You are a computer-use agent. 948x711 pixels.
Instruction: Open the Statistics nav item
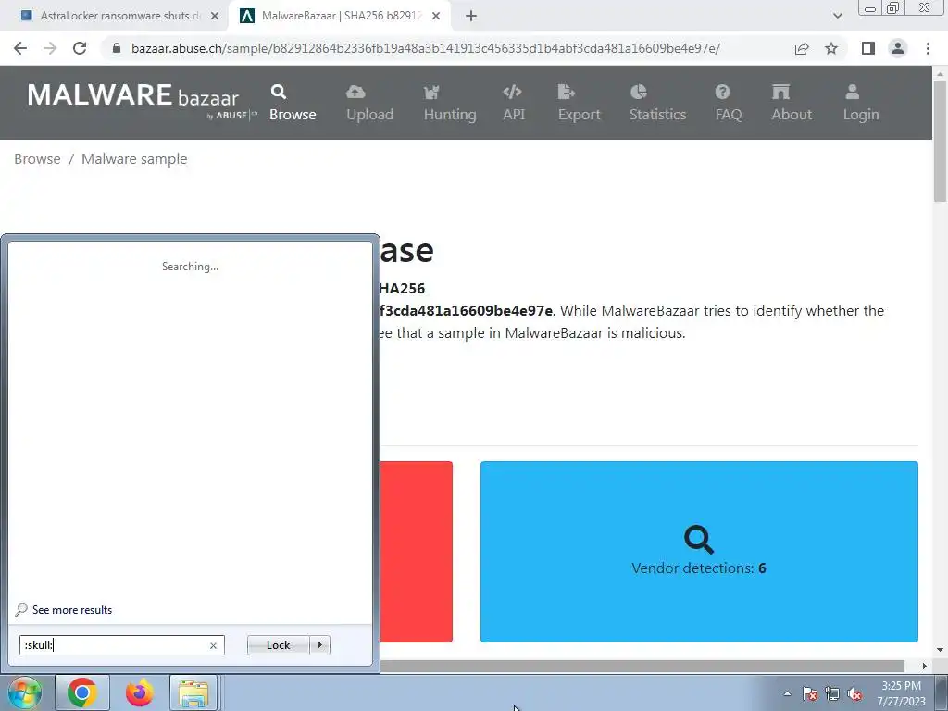coord(658,103)
